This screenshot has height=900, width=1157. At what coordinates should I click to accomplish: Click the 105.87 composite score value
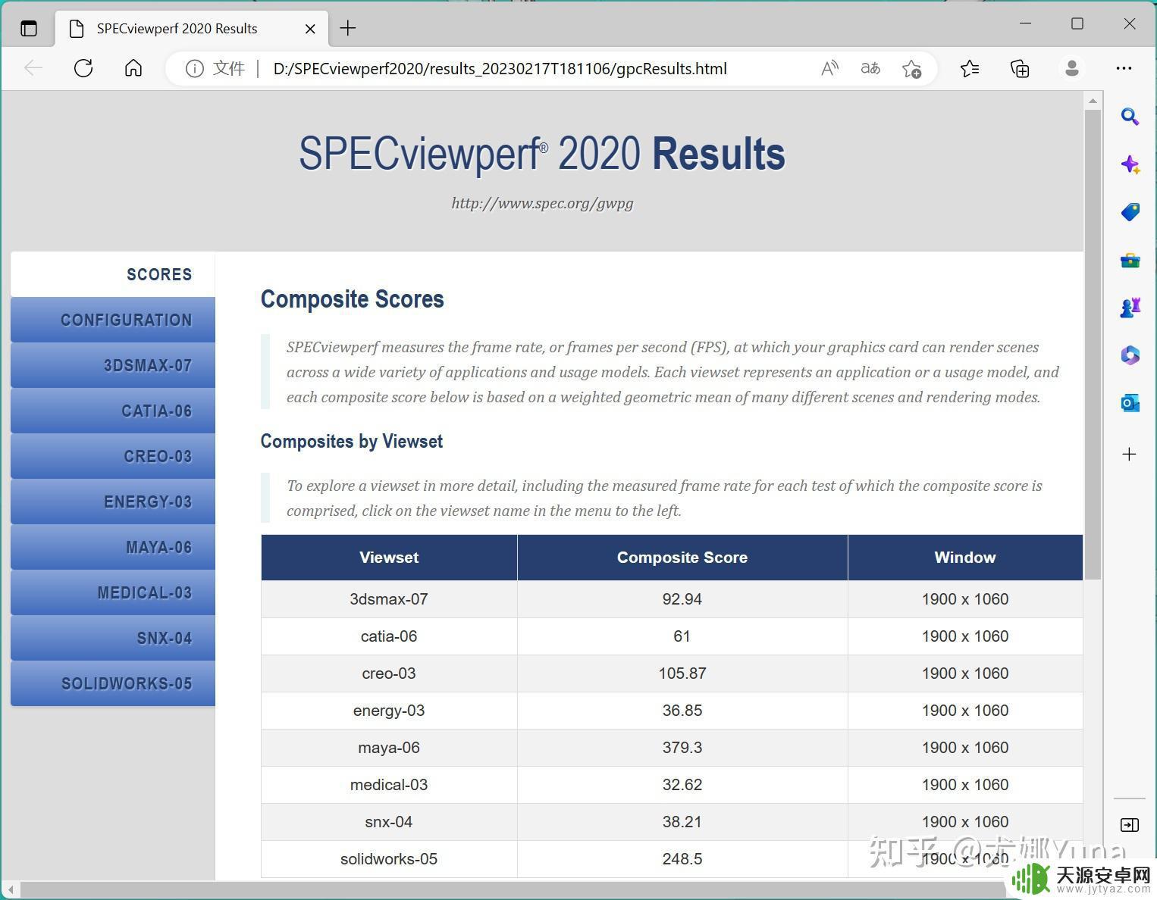click(682, 673)
